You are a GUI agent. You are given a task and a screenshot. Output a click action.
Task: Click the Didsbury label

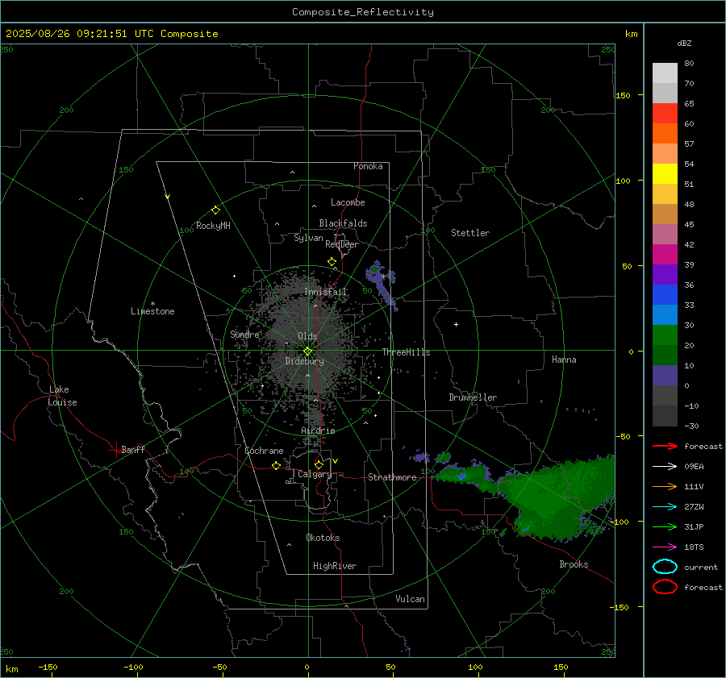coord(304,361)
